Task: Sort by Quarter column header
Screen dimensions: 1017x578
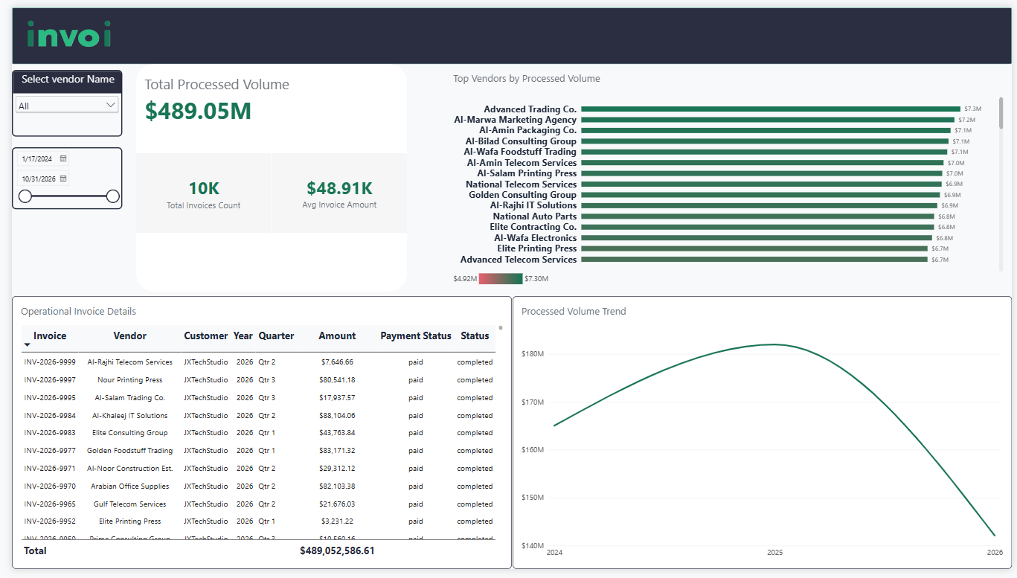Action: 276,335
